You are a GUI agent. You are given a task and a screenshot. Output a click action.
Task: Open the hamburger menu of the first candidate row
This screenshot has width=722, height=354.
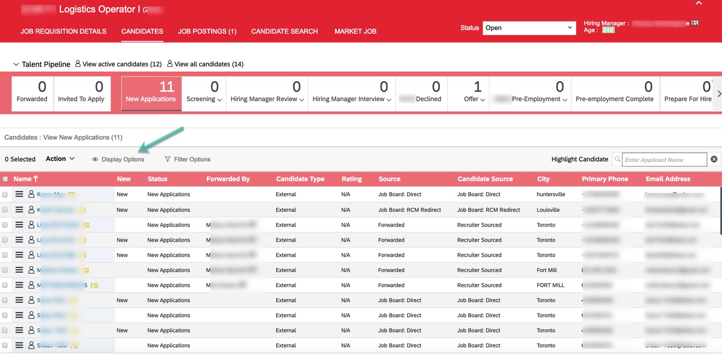pyautogui.click(x=19, y=194)
